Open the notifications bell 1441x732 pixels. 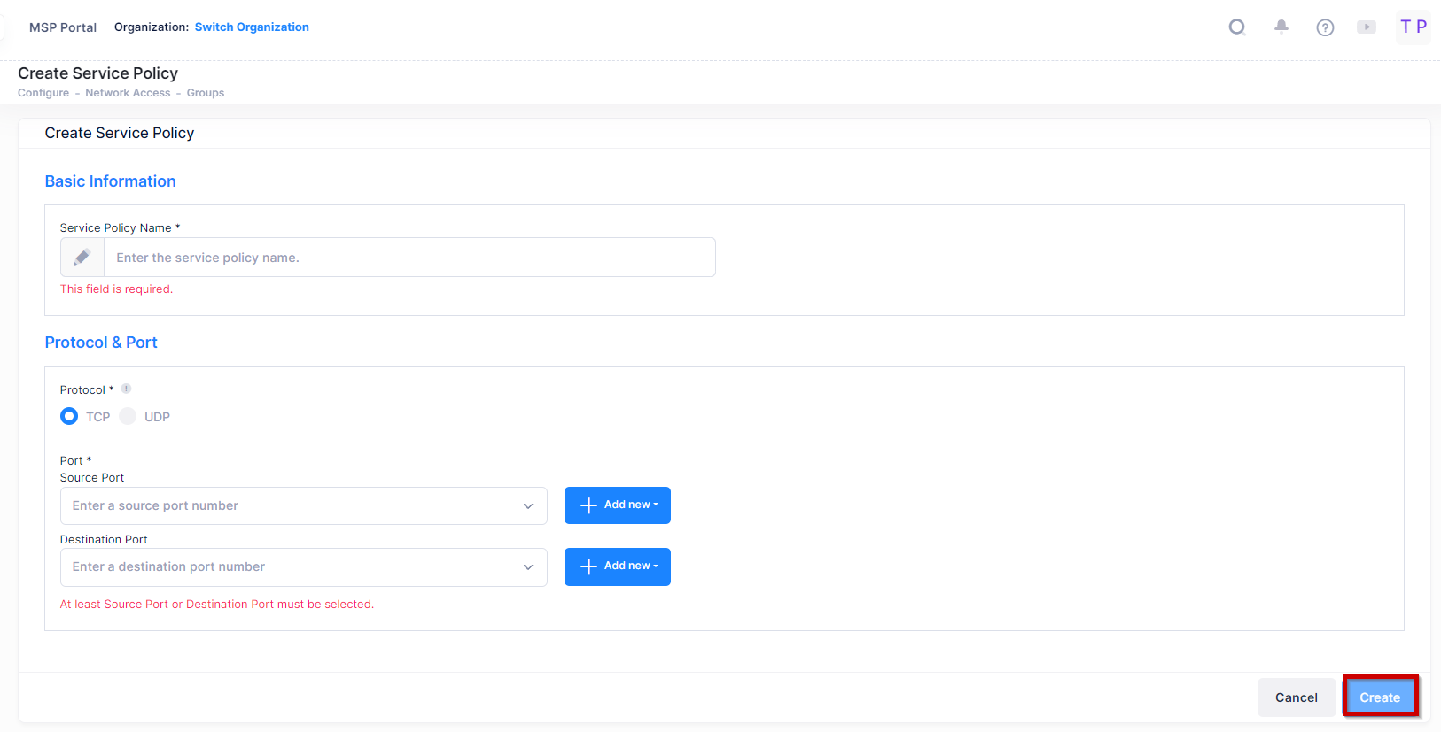pyautogui.click(x=1281, y=27)
